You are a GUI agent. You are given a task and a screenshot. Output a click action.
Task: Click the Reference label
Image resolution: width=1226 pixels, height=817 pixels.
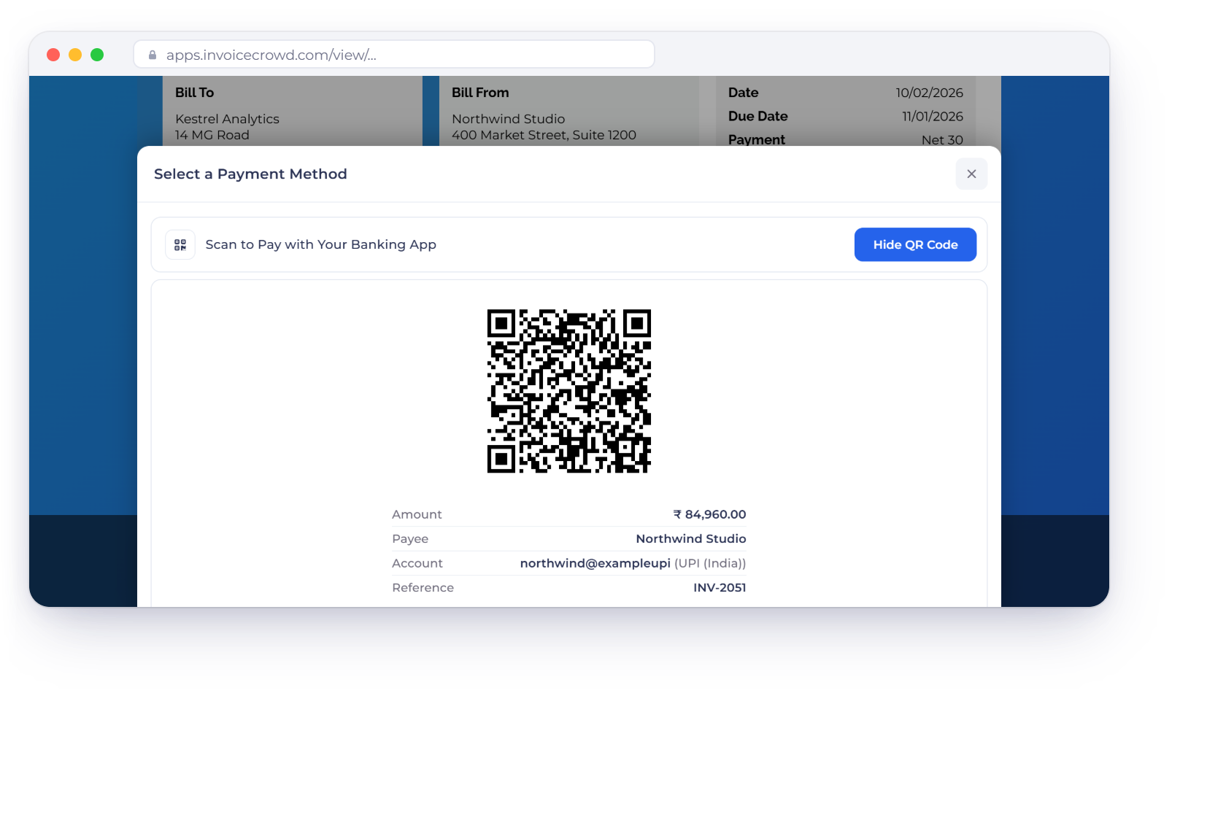click(423, 587)
